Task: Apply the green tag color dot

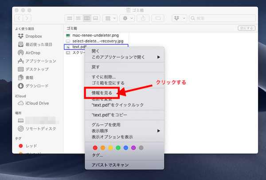Action: pos(118,148)
